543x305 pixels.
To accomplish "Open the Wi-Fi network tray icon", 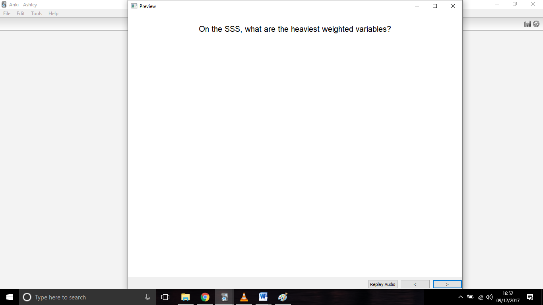I will (480, 297).
